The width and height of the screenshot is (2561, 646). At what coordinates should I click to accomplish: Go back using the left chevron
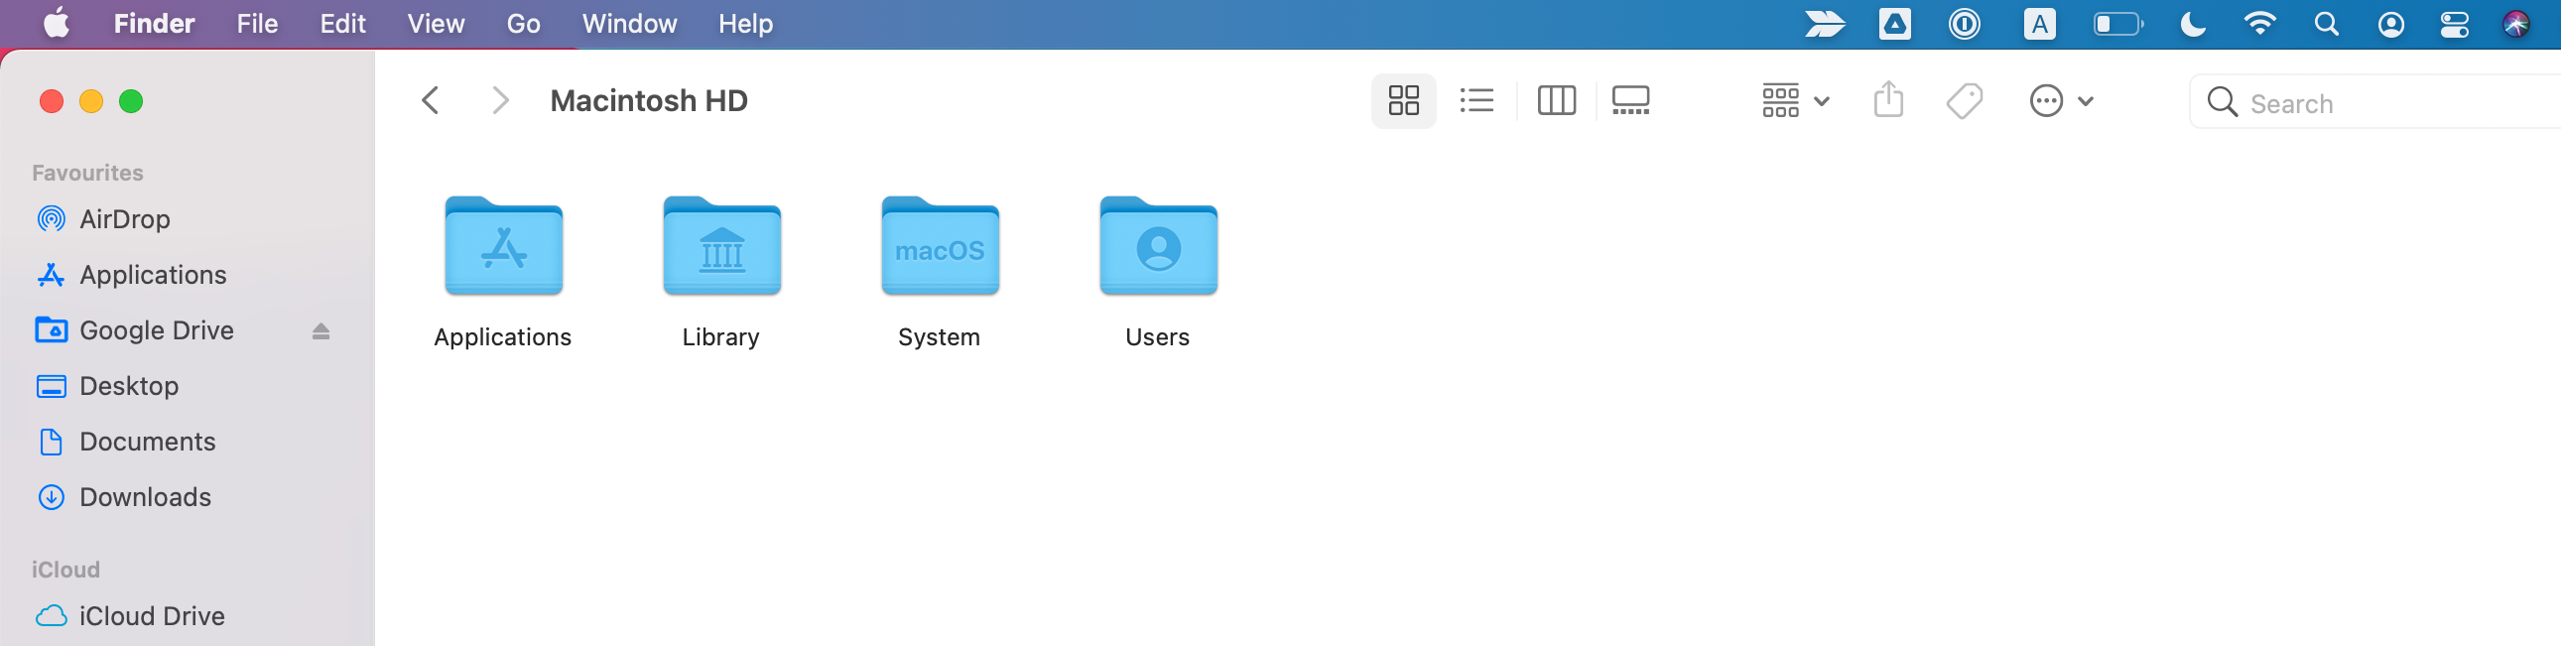[x=431, y=100]
